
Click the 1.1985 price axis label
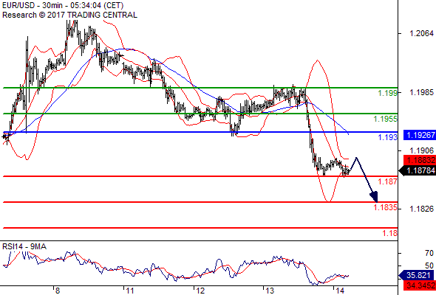421,92
